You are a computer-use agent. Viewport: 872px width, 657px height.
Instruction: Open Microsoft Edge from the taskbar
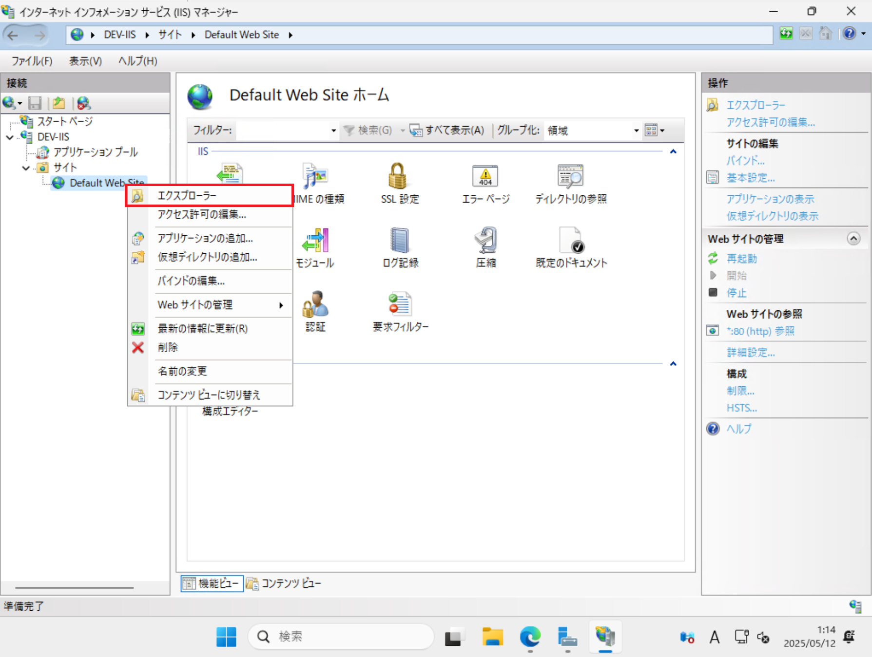pyautogui.click(x=530, y=637)
